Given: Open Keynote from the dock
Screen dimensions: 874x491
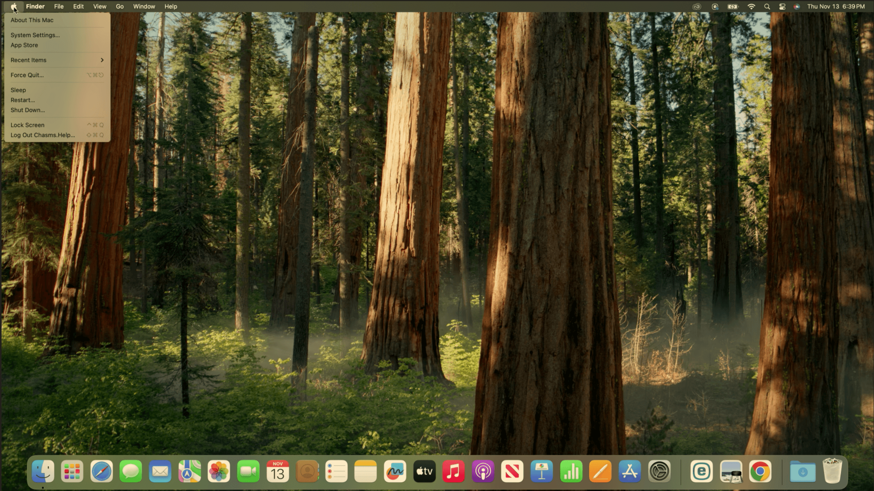Looking at the screenshot, I should pos(542,472).
